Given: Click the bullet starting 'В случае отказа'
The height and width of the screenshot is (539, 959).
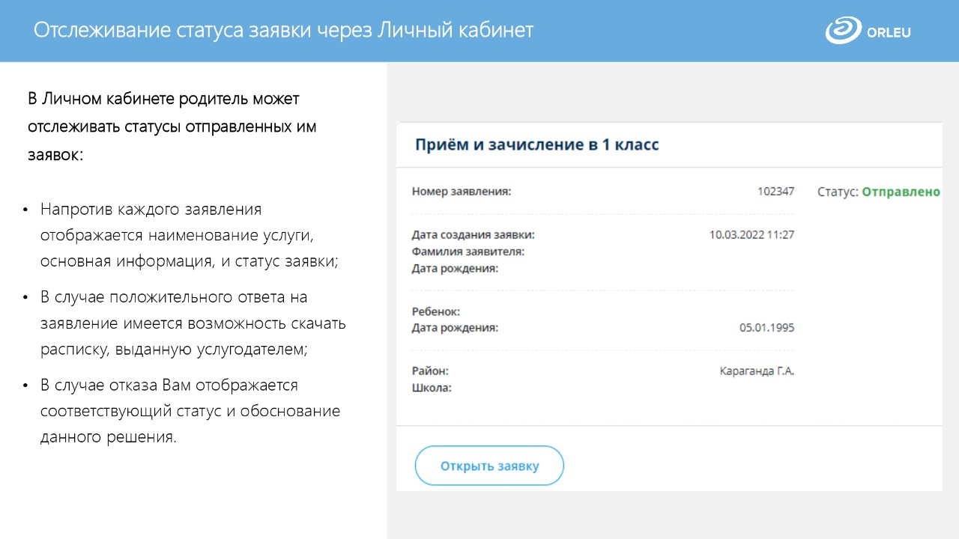Looking at the screenshot, I should (190, 411).
